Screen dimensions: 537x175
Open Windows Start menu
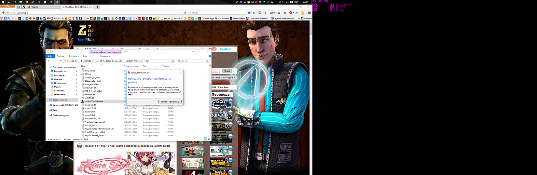pyautogui.click(x=3, y=2)
